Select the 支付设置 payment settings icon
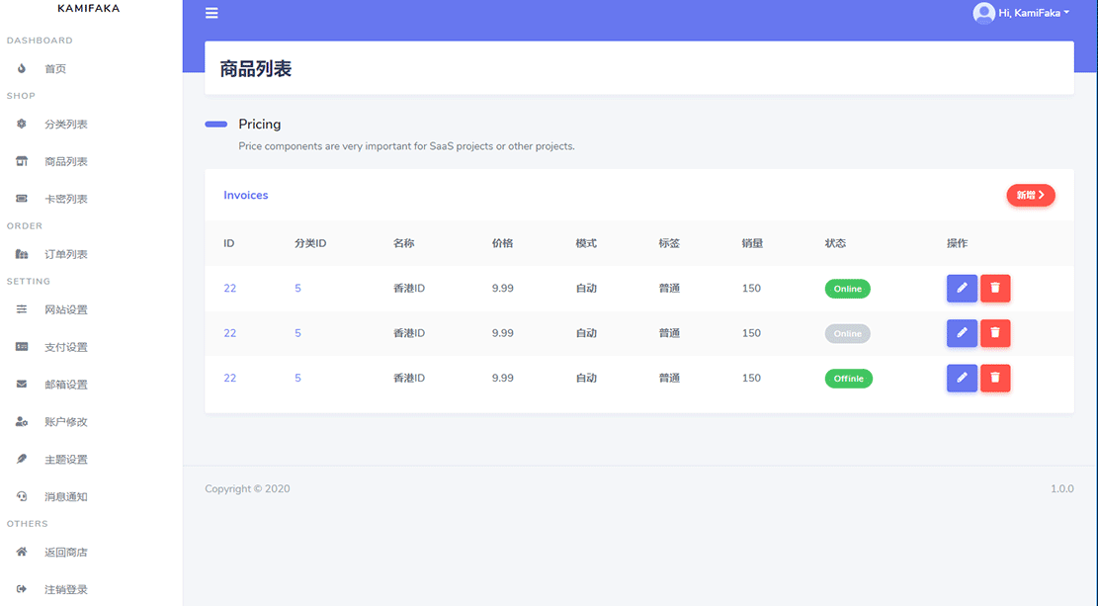Screen dimensions: 1098x606 21,346
